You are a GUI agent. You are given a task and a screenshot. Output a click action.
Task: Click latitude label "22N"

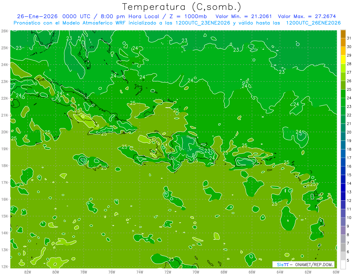pyautogui.click(x=4, y=98)
